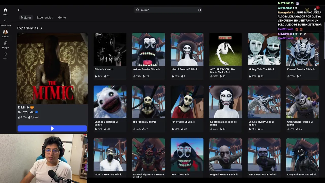Click the 'Ashina Prueba El Mimic' title text

(x=146, y=69)
